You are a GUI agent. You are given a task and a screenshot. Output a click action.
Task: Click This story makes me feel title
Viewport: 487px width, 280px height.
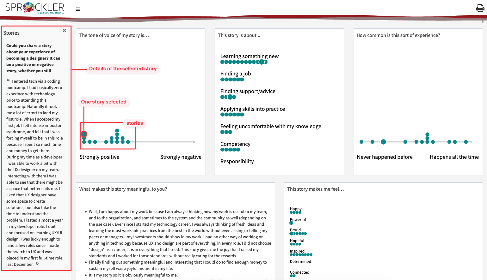coord(316,189)
